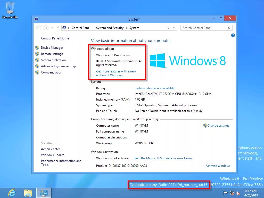This screenshot has width=264, height=198.
Task: Expand the chevron before Control Panel breadcrumb
Action: pyautogui.click(x=69, y=28)
